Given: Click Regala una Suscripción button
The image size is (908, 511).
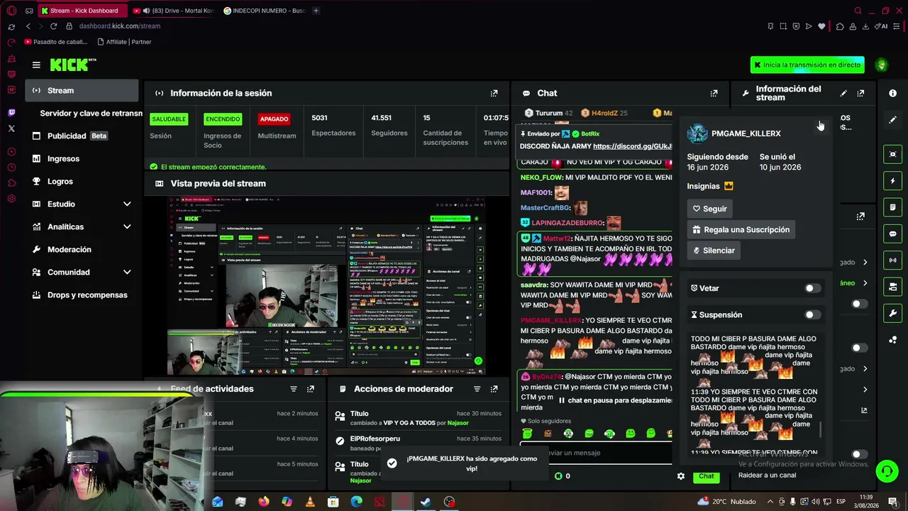Looking at the screenshot, I should [741, 230].
